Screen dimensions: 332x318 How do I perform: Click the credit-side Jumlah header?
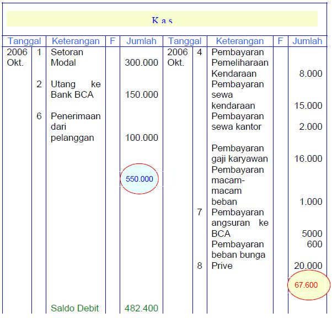tap(307, 41)
